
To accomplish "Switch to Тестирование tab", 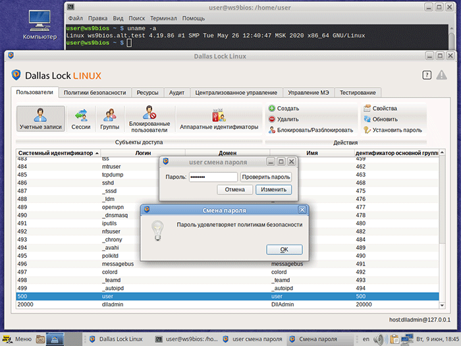I will 358,93.
